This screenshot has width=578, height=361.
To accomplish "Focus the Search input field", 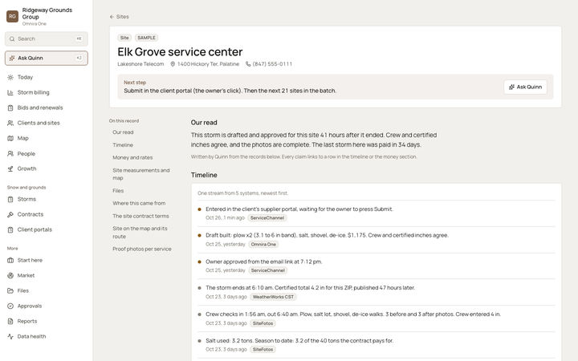I will (46, 39).
